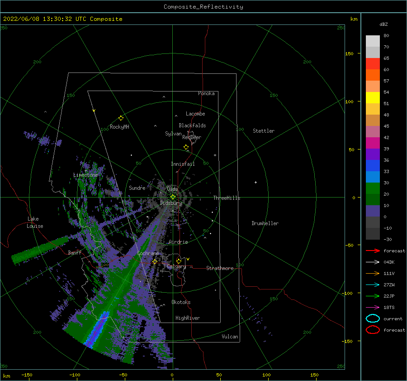Click the Cochrane town label
407x381 pixels.
148,253
